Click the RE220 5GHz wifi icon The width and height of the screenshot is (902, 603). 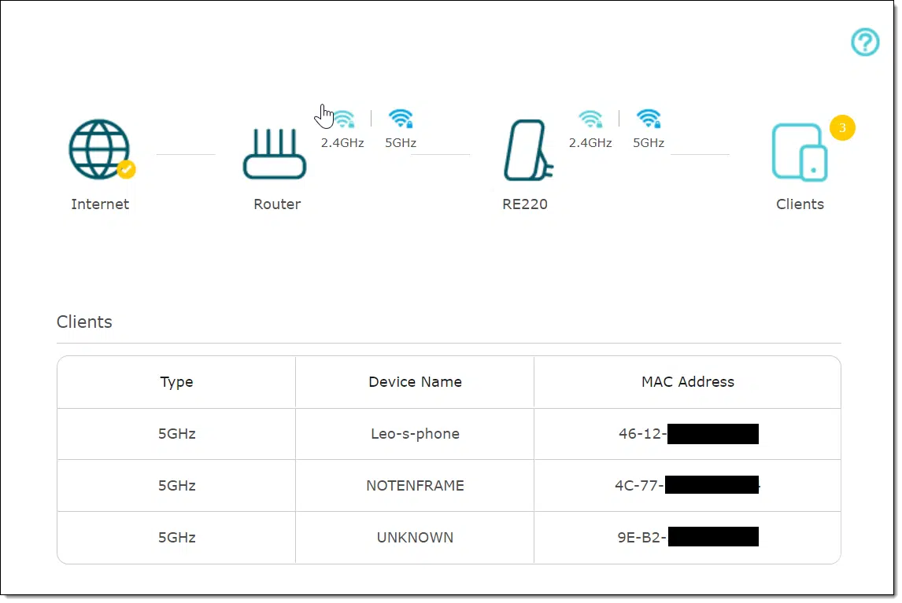649,119
